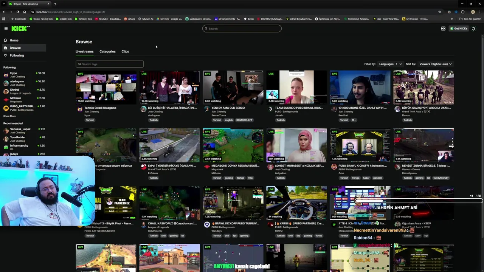
Task: Click the Mithrain avatar in the sidebar
Action: click(6, 100)
